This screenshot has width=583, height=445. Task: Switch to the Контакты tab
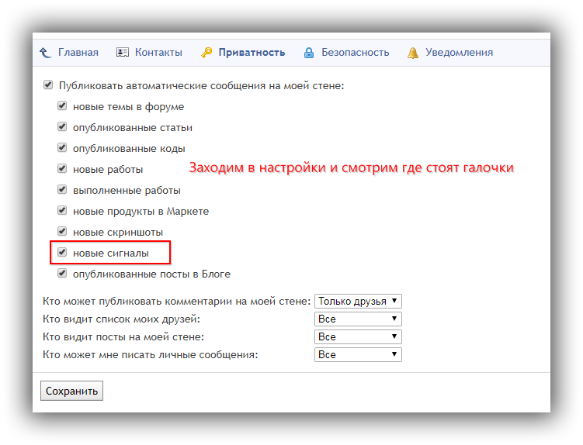(x=158, y=53)
